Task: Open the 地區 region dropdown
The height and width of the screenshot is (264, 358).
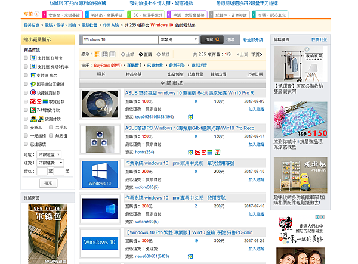Action: coord(49,154)
